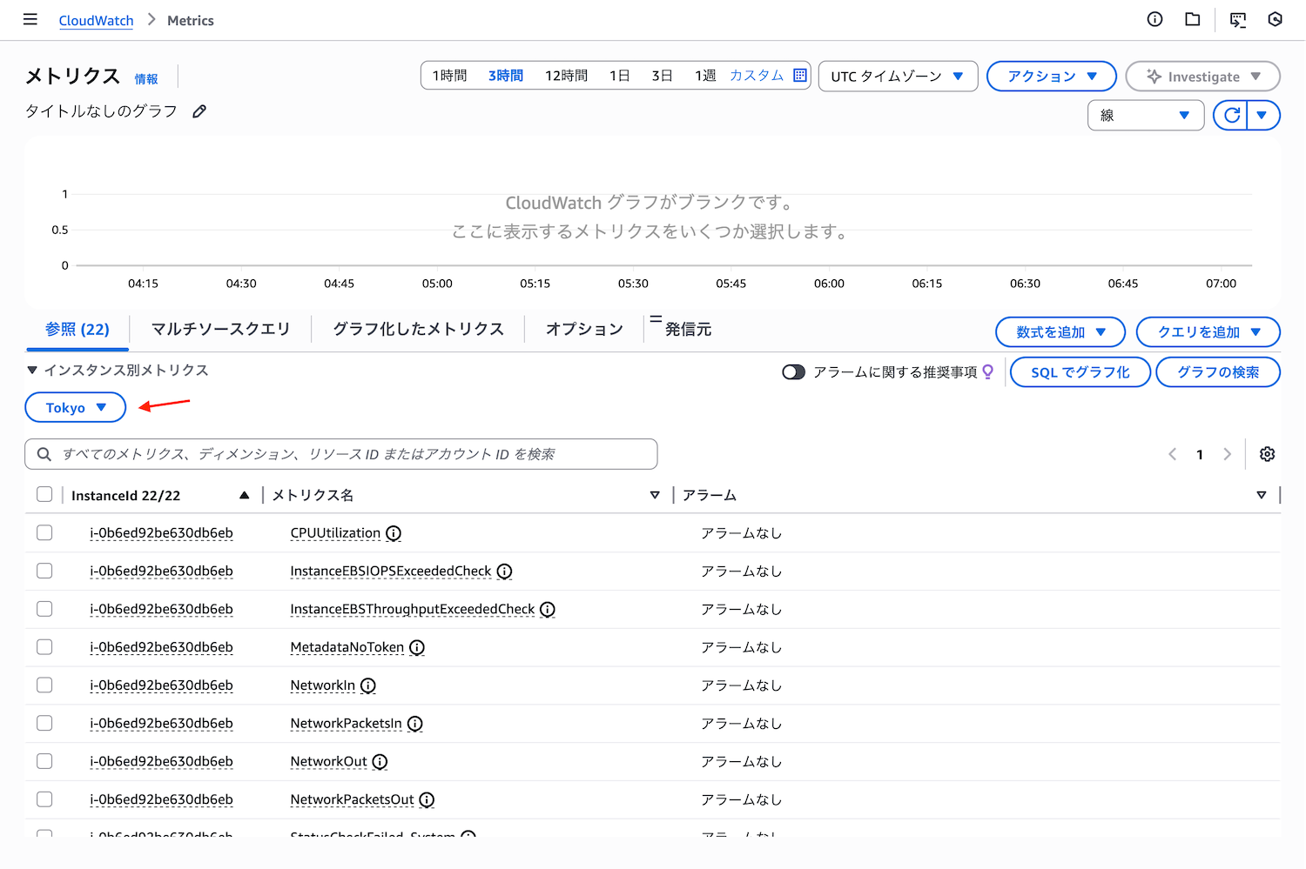Open the table settings gear icon
Screen dimensions: 1306x869
coord(1267,454)
